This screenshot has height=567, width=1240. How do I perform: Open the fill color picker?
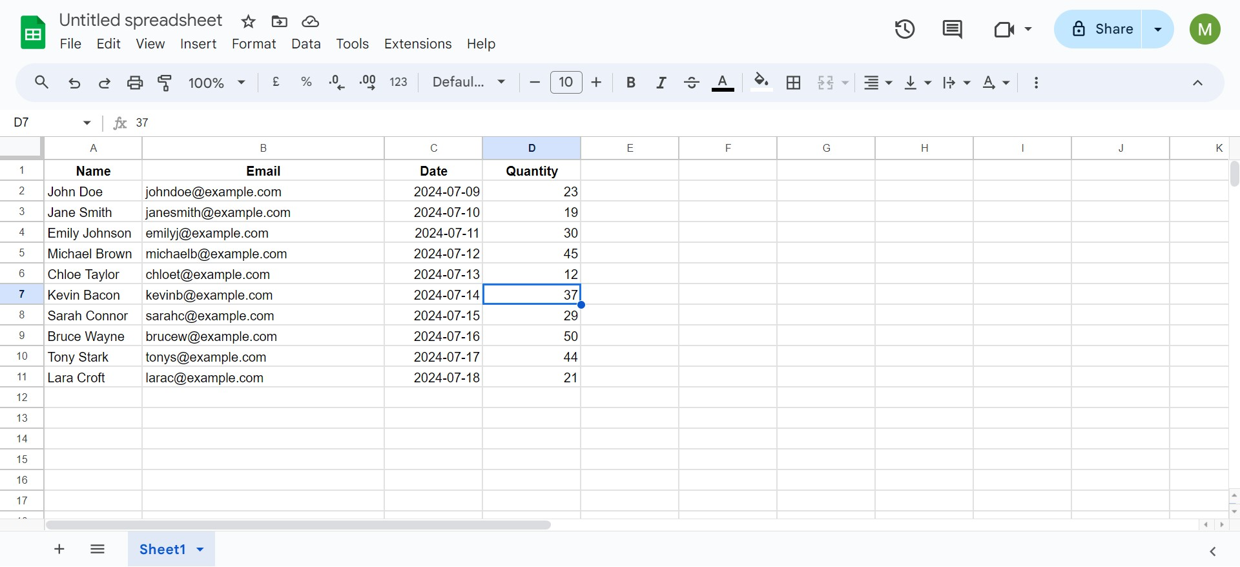tap(762, 83)
